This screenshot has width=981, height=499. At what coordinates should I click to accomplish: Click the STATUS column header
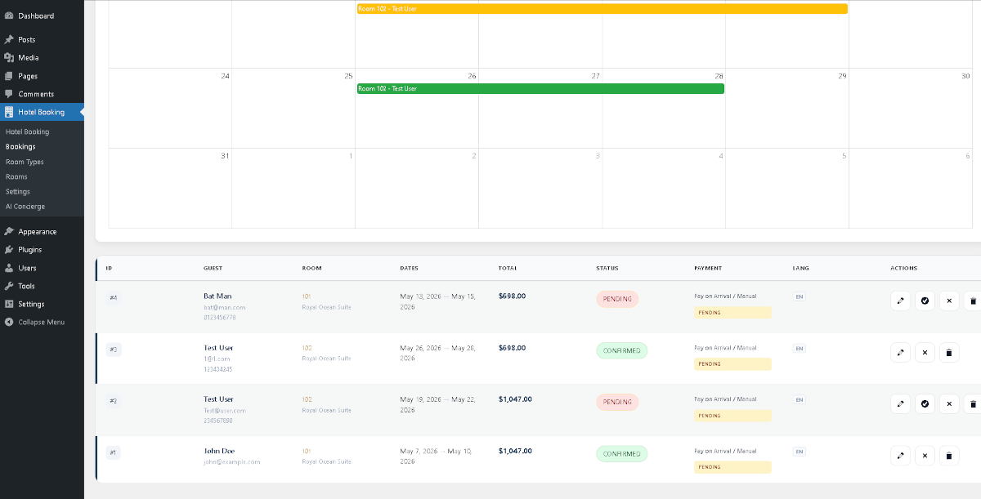pos(607,268)
